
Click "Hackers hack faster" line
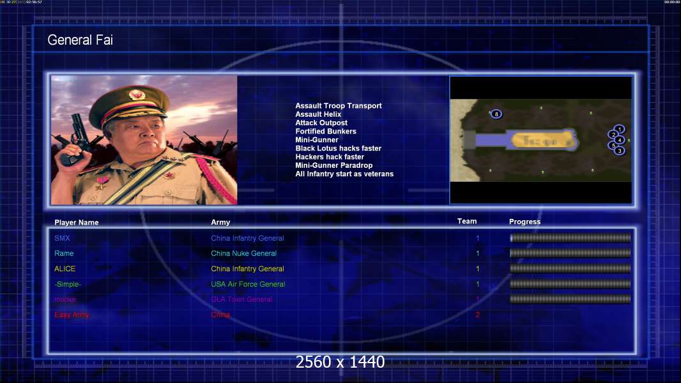pos(330,156)
